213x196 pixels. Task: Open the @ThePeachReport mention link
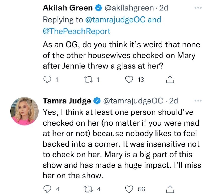pyautogui.click(x=76, y=31)
